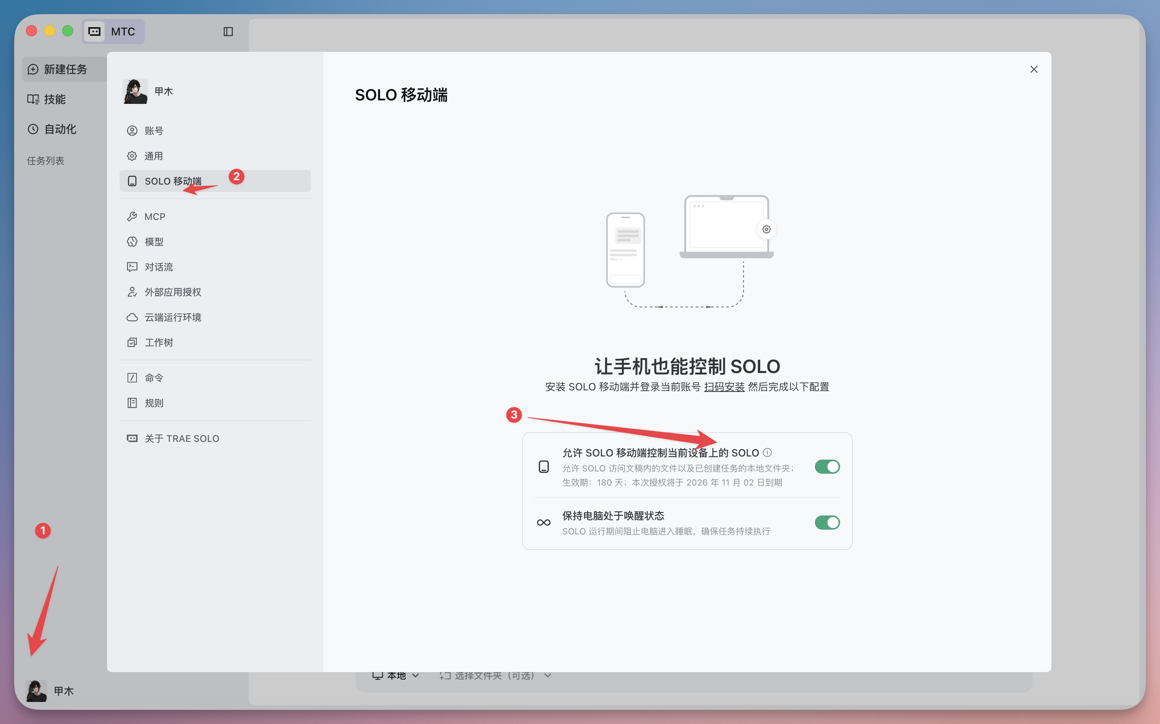This screenshot has height=724, width=1160.
Task: Click the 新建任务 button
Action: click(x=65, y=69)
